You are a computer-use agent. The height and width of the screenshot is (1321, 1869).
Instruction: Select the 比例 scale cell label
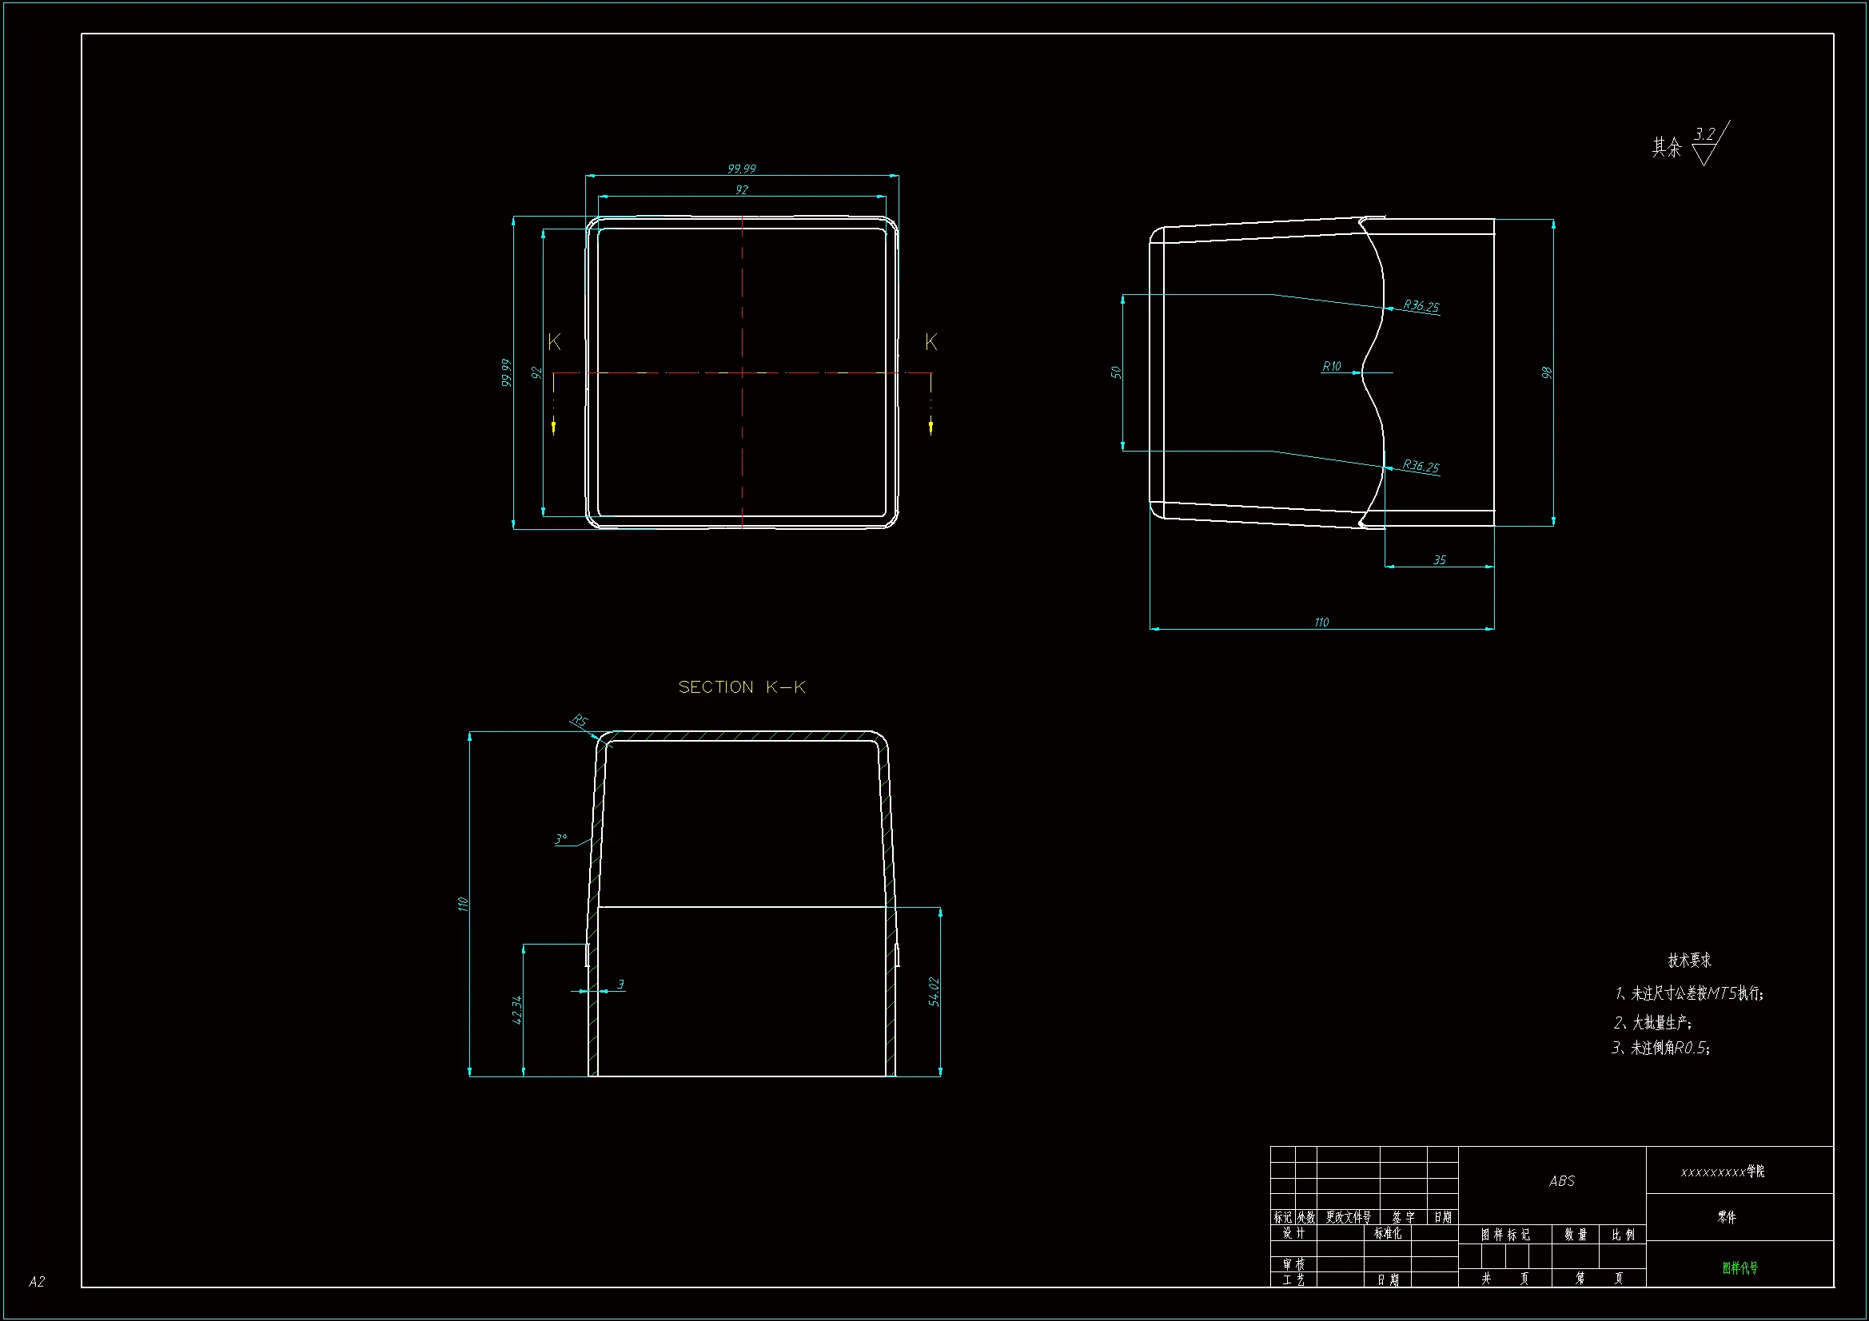click(1622, 1234)
